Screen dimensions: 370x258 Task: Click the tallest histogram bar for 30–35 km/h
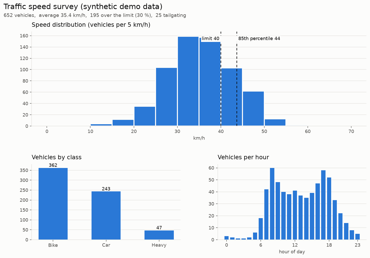coord(188,81)
